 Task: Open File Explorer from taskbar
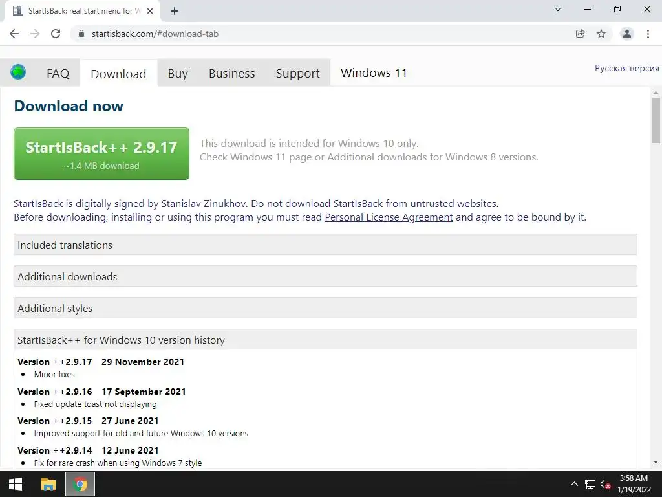pos(48,484)
